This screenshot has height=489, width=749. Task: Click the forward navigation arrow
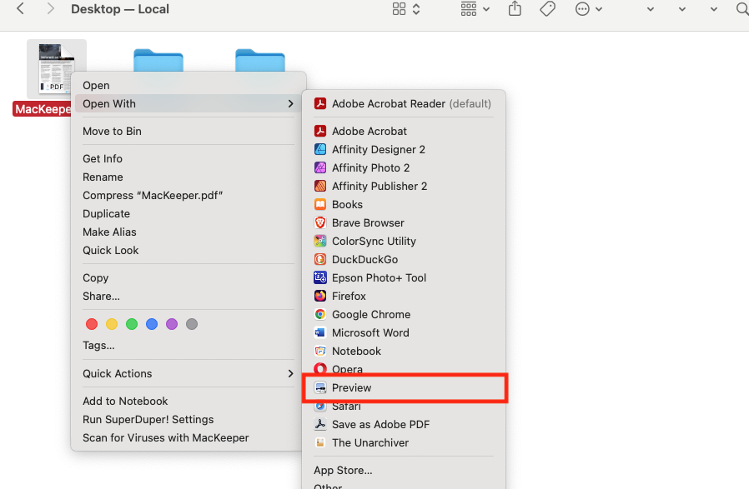[48, 9]
